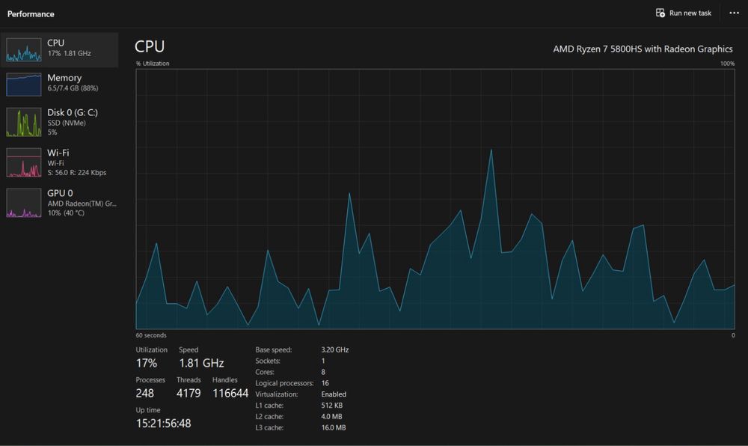Click the GPU 0 mini graph thumbnail
The width and height of the screenshot is (748, 446).
[x=23, y=203]
